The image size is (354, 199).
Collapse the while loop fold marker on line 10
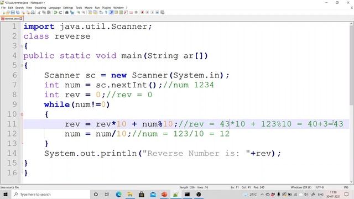tap(22, 114)
